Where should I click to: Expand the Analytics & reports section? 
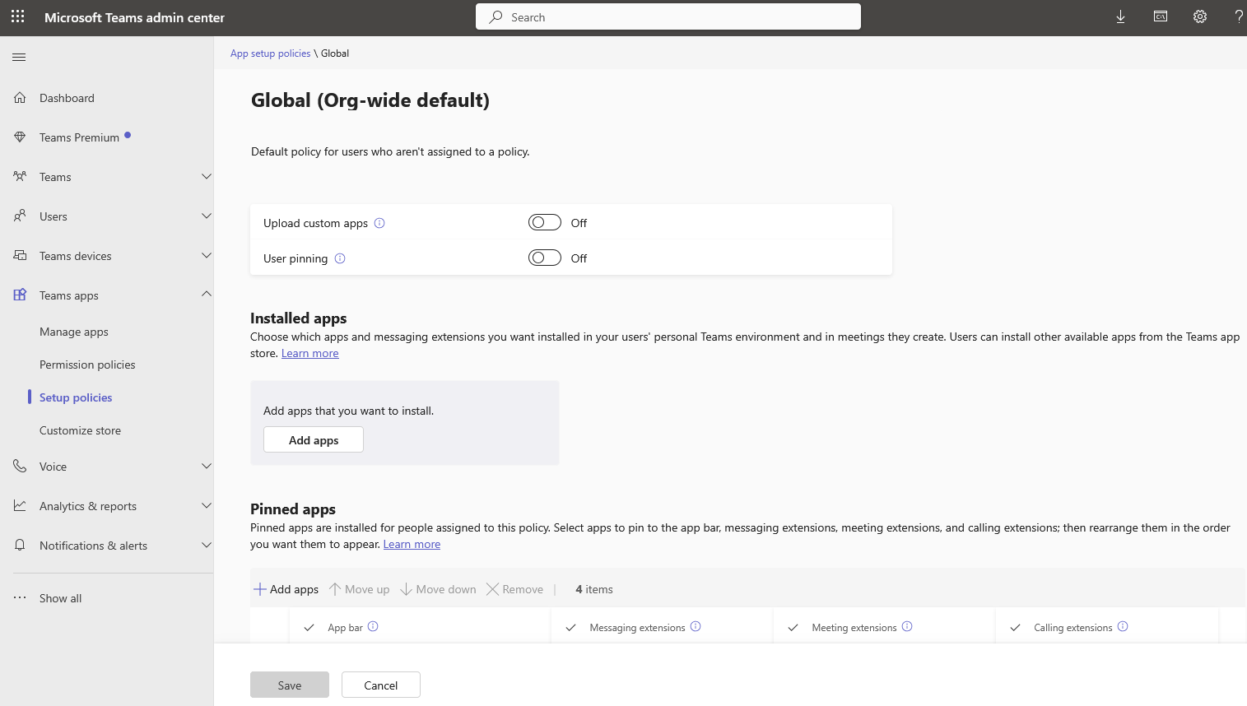[x=206, y=506]
